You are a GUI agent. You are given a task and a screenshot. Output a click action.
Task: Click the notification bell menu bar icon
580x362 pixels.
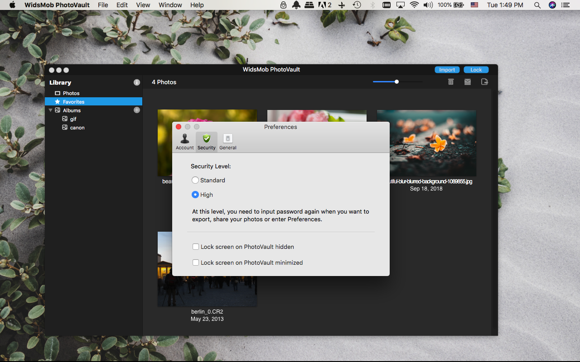296,5
